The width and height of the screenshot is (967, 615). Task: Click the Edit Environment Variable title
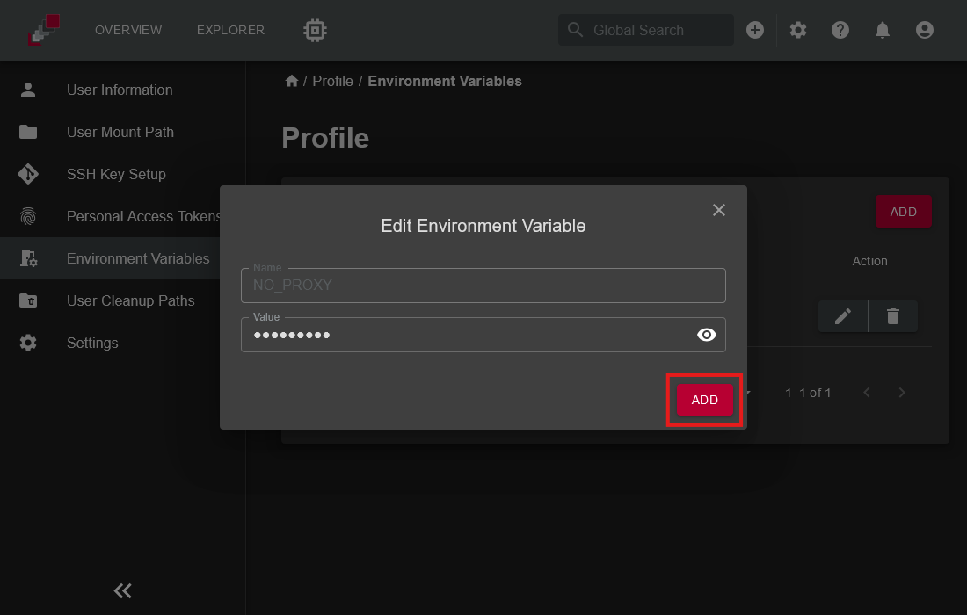(483, 226)
